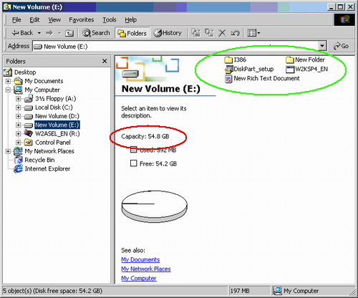The width and height of the screenshot is (358, 298).
Task: Select New Volume (E:) in tree
Action: click(x=57, y=125)
